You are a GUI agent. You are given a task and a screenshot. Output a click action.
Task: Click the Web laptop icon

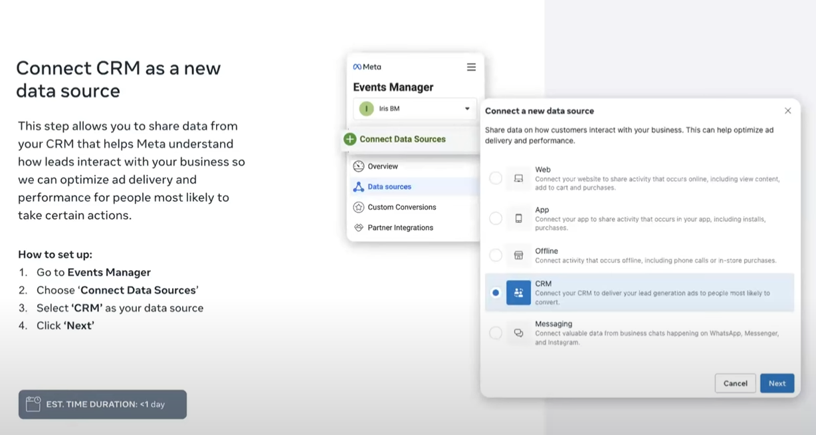518,178
